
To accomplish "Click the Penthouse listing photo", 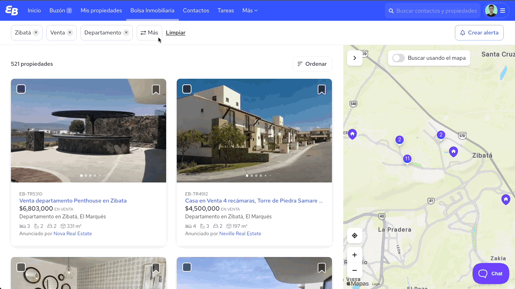I will click(x=89, y=130).
